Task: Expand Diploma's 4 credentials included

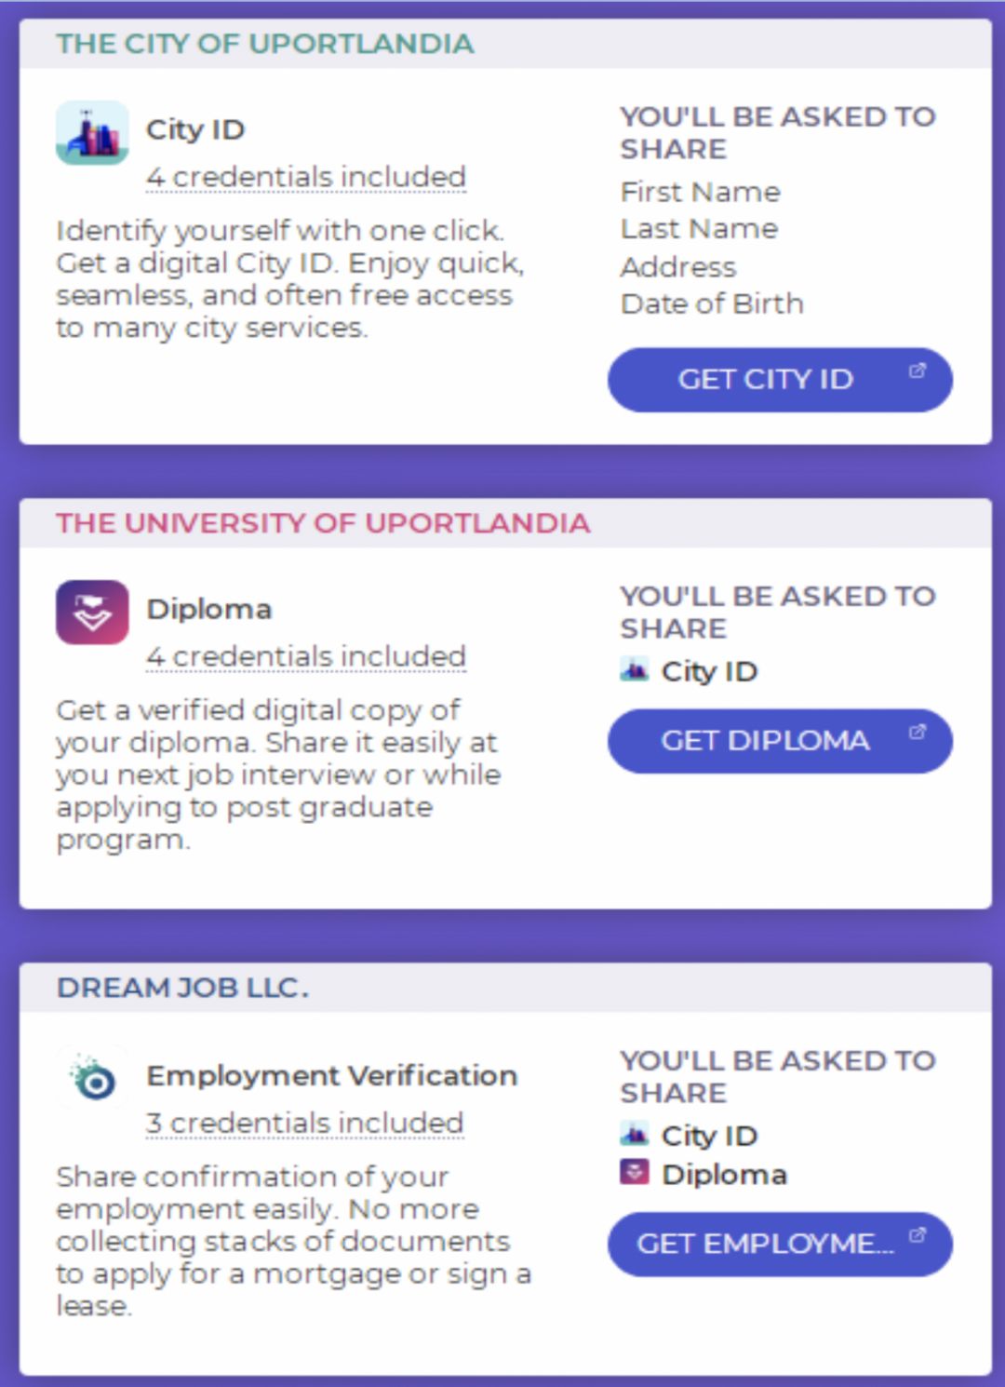Action: (x=306, y=656)
